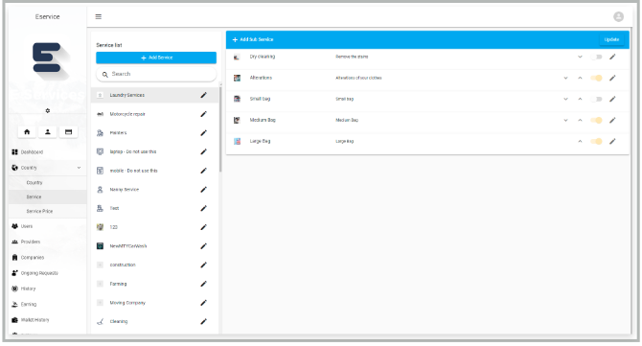This screenshot has height=346, width=642.
Task: Open the settings gear in sidebar
Action: (x=48, y=110)
